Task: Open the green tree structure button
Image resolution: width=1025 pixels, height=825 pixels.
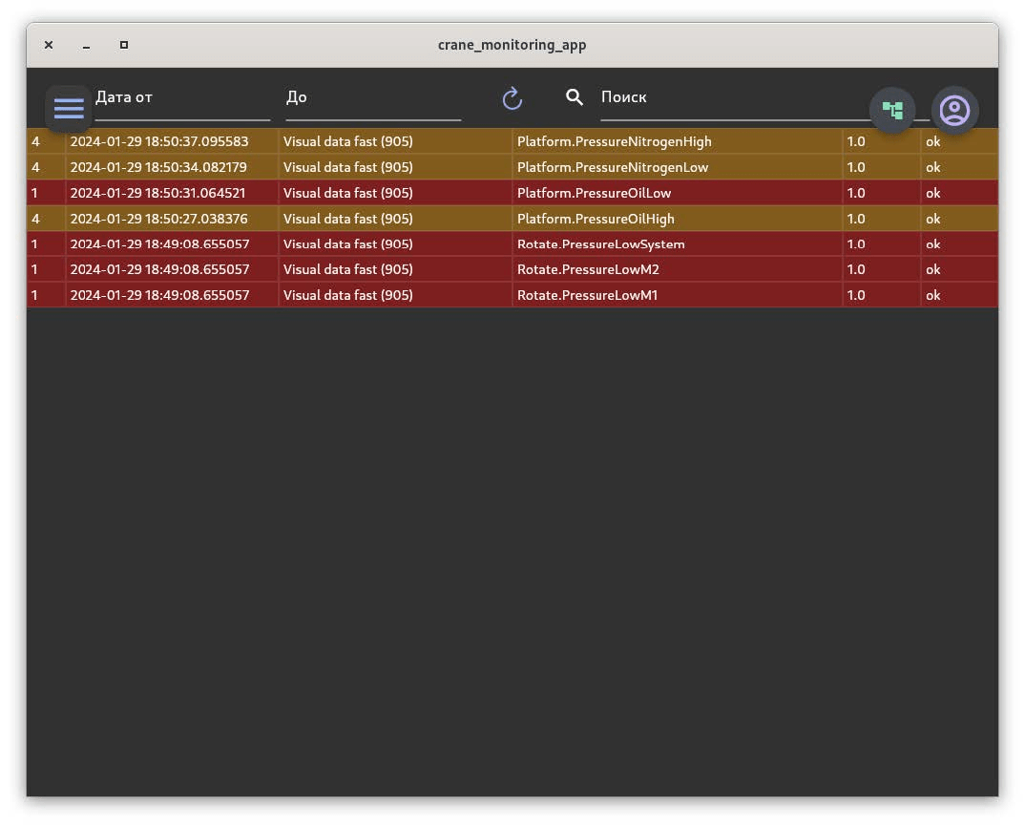Action: coord(892,110)
